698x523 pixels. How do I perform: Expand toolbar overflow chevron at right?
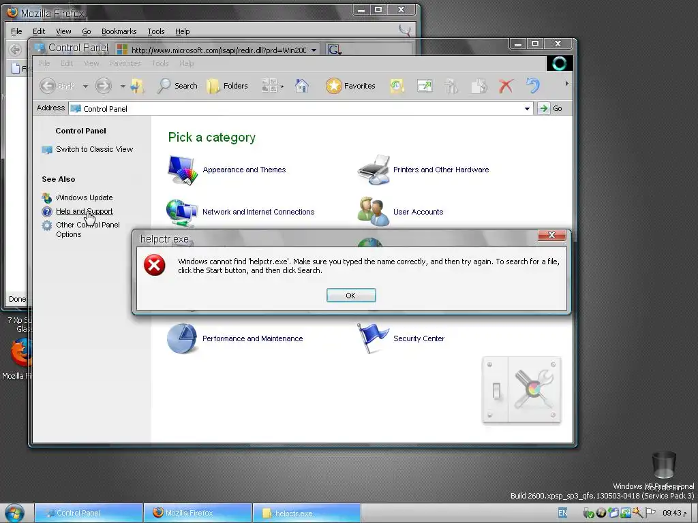point(566,83)
